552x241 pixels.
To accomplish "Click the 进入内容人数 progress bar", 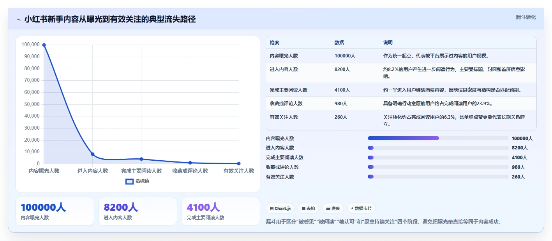I will pyautogui.click(x=438, y=148).
